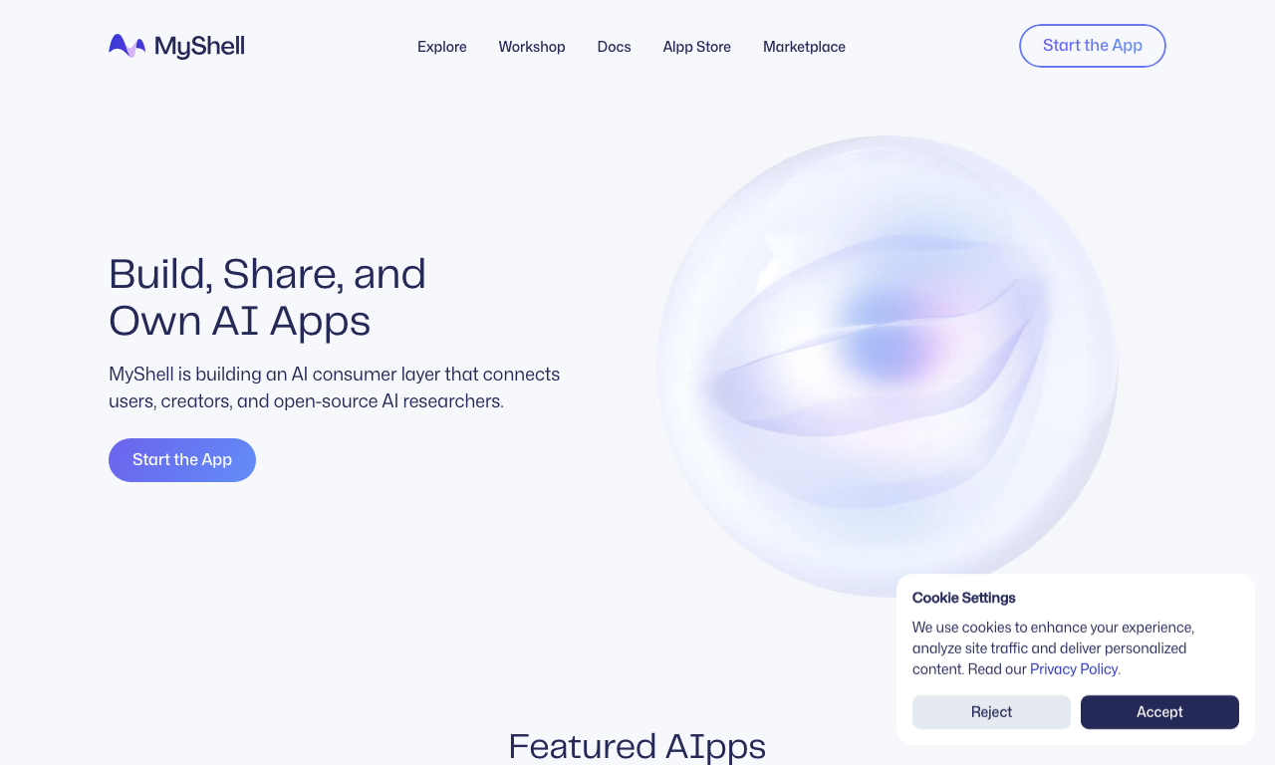Image resolution: width=1275 pixels, height=765 pixels.
Task: Open the Privacy Policy link
Action: (1074, 669)
